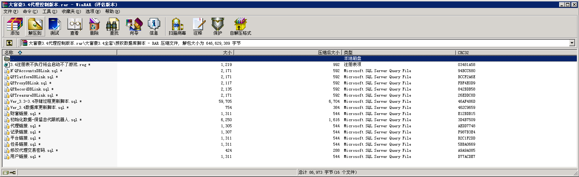Click the 删除 (Delete) toolbar icon
This screenshot has width=579, height=177.
pos(94,27)
